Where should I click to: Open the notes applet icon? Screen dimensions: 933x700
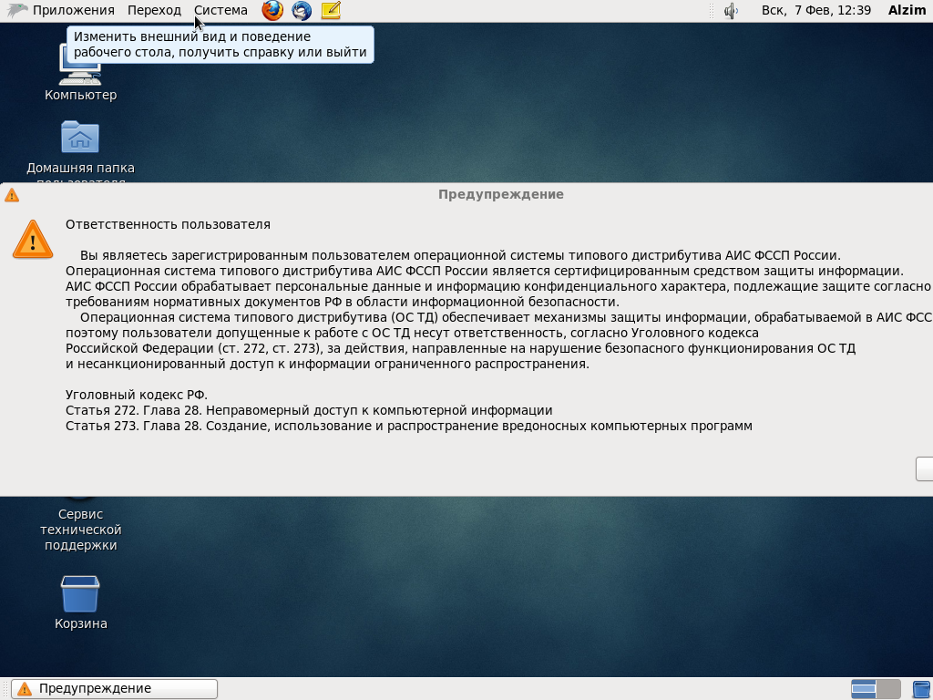coord(331,10)
